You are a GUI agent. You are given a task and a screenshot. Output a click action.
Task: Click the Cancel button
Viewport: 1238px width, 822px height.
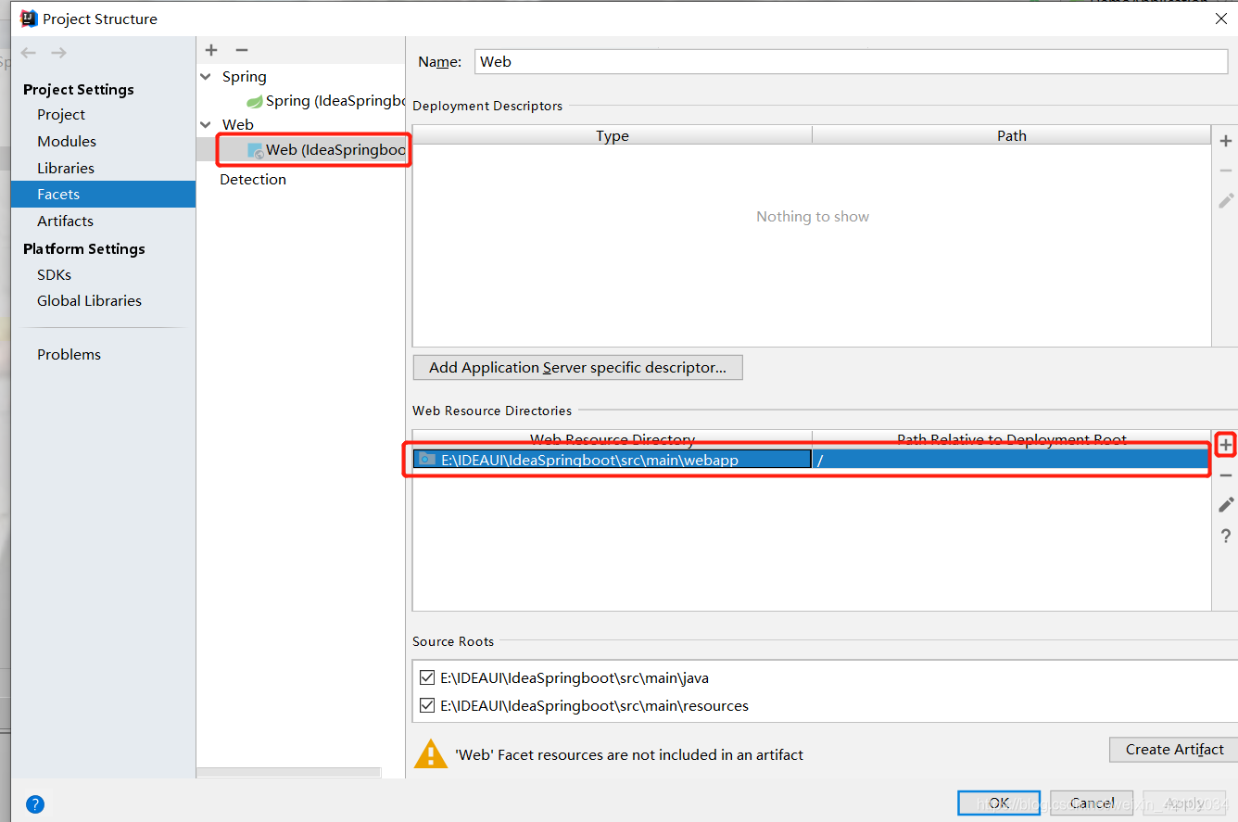pos(1092,803)
